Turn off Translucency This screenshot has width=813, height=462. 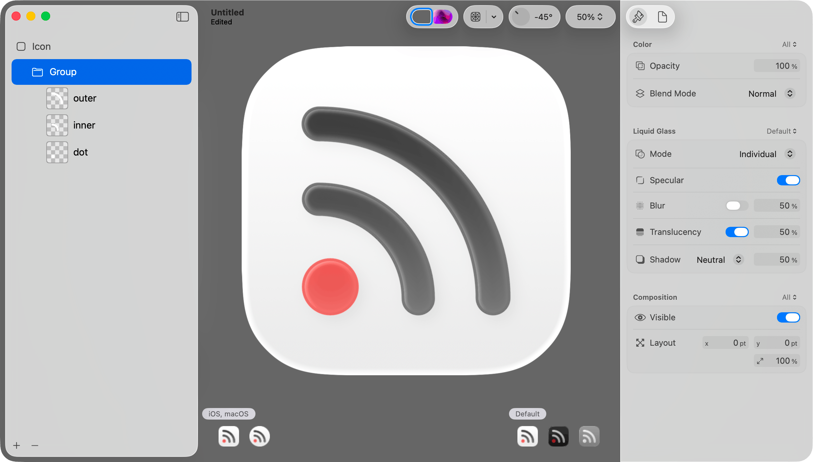[x=737, y=232]
